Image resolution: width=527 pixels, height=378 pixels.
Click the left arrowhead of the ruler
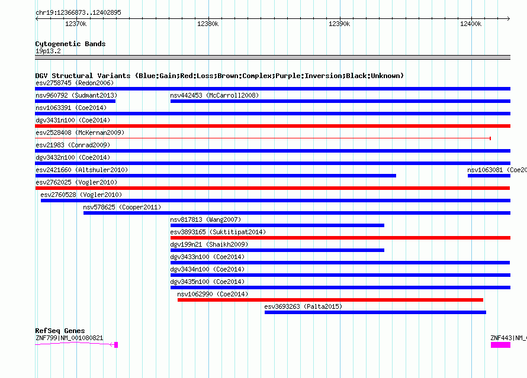(37, 19)
